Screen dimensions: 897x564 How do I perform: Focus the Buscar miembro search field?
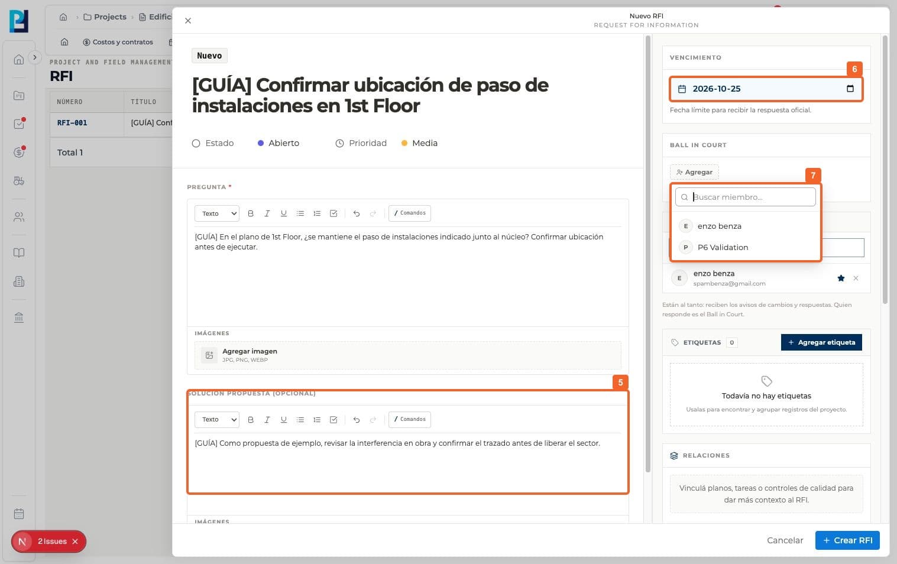tap(746, 197)
